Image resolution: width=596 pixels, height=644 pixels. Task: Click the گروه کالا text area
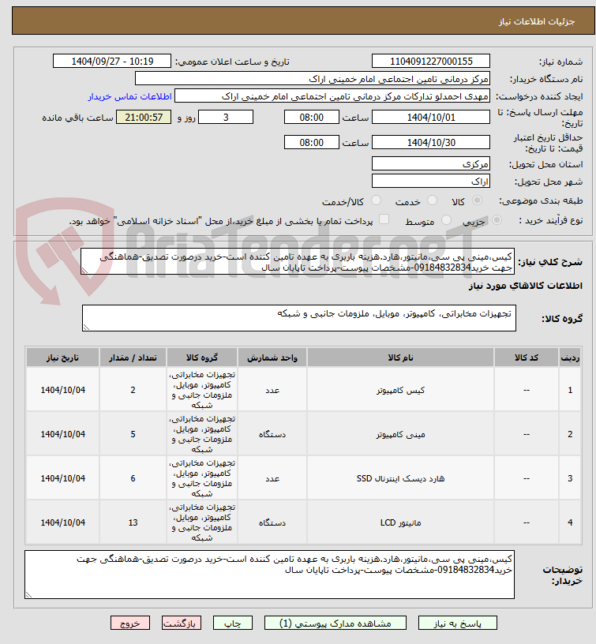coord(299,318)
